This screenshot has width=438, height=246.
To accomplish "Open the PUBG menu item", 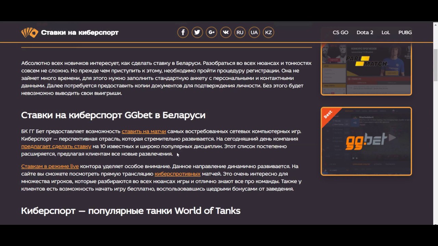I will click(405, 32).
